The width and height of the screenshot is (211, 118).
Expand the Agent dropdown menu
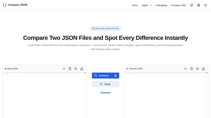147,5
